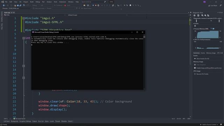Open the File menu
This screenshot has width=224, height=126.
pos(6,2)
